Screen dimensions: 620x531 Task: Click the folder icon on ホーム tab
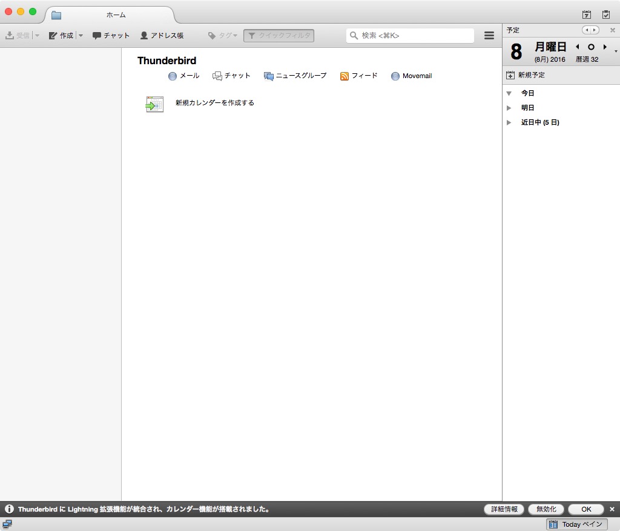click(56, 15)
